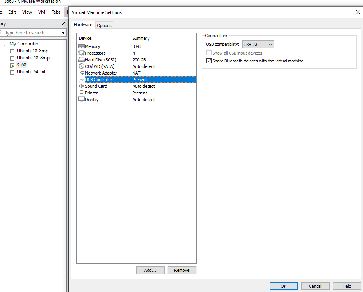Image resolution: width=363 pixels, height=292 pixels.
Task: Switch to the Hardware tab
Action: point(83,25)
